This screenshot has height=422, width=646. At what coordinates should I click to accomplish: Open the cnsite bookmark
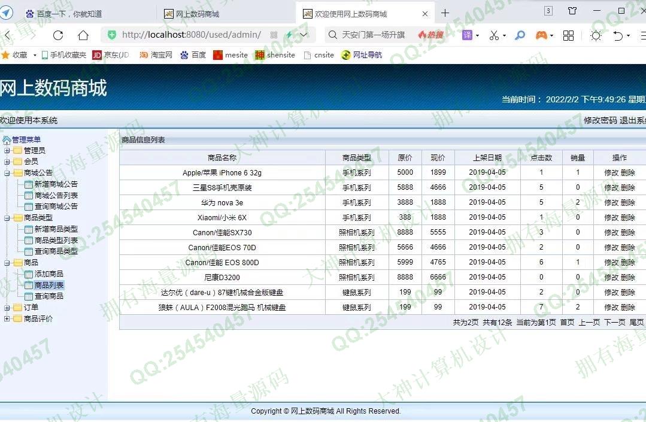pyautogui.click(x=319, y=54)
